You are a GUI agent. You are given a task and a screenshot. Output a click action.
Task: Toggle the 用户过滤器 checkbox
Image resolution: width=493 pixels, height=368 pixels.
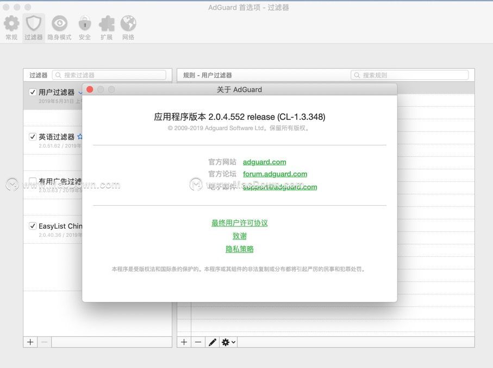coord(33,92)
